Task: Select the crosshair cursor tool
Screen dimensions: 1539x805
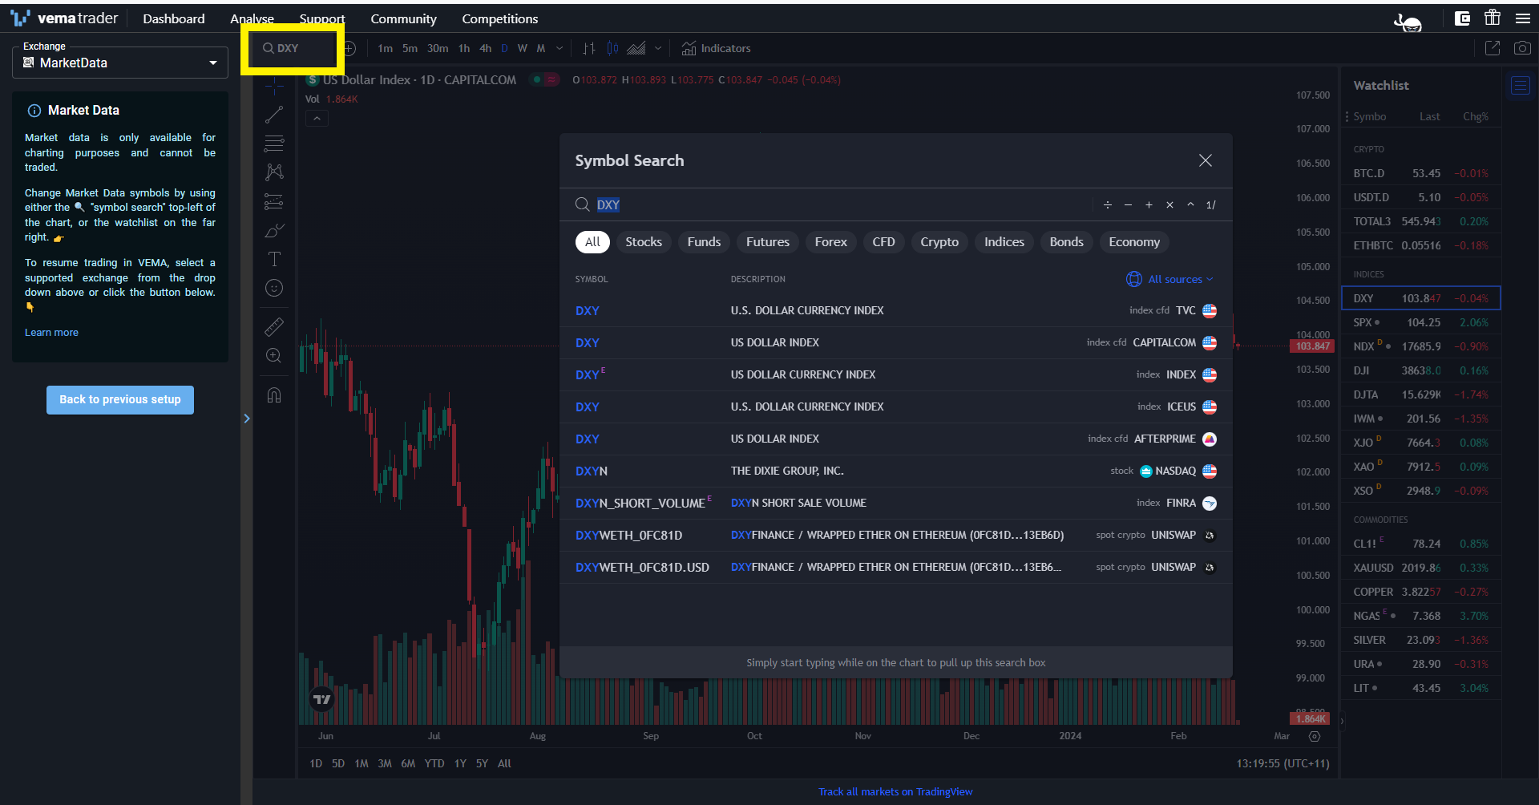Action: coord(274,85)
